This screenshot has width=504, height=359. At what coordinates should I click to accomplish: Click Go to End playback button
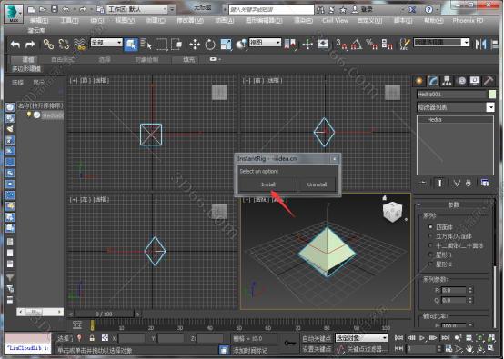445,338
